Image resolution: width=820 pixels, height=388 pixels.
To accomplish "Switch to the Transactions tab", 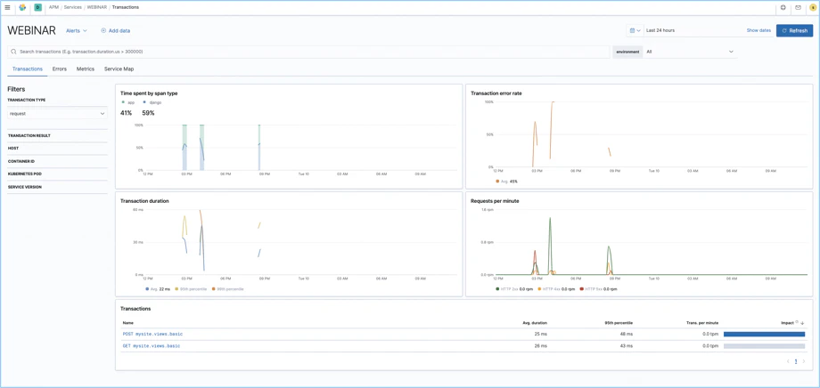I will (x=28, y=69).
